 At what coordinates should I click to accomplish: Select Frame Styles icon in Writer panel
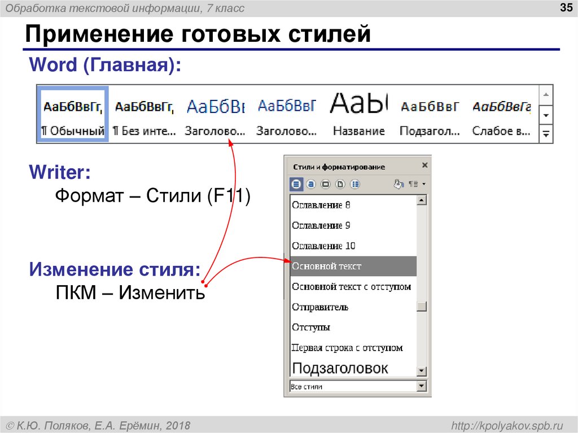coord(326,184)
